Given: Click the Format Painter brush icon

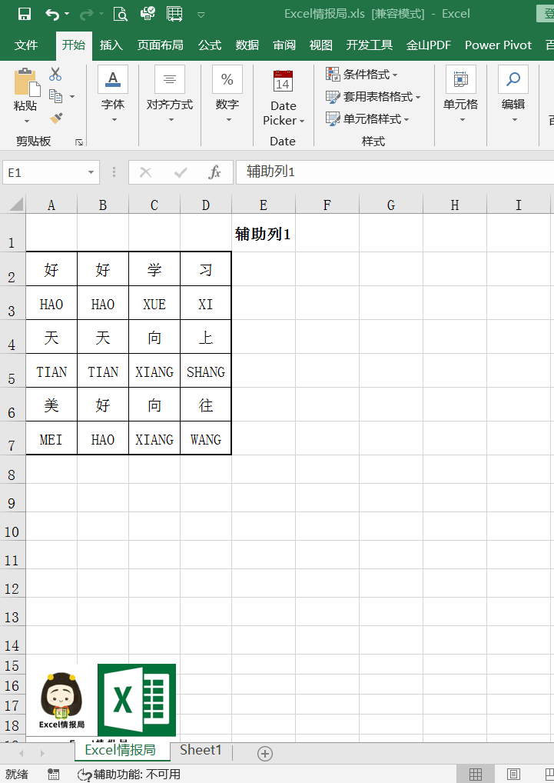Looking at the screenshot, I should tap(56, 118).
